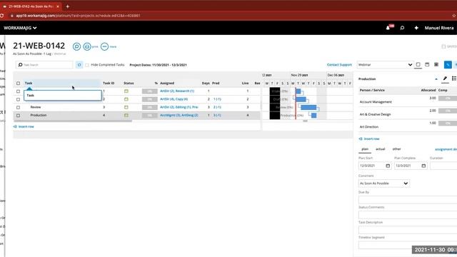This screenshot has height=257, width=457.
Task: Click the Duration input field
Action: [443, 166]
